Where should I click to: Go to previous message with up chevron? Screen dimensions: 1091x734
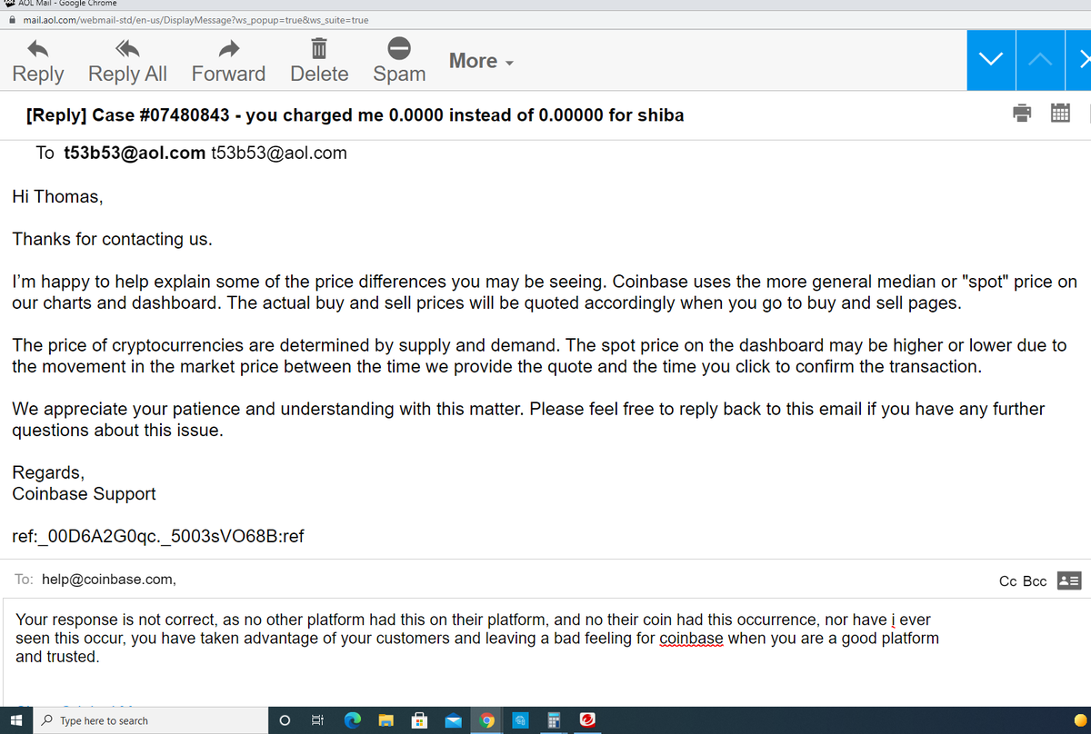[1041, 60]
